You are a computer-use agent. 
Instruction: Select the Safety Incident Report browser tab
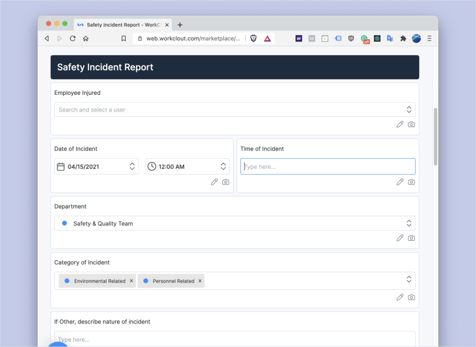121,24
